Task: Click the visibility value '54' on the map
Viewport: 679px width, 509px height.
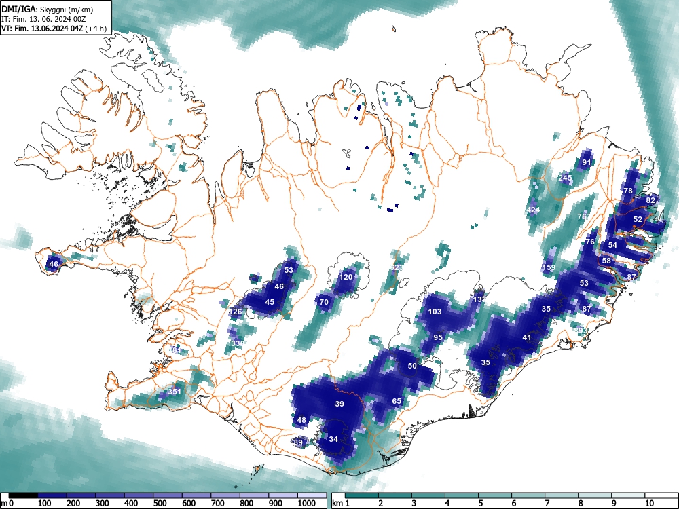Action: (612, 245)
